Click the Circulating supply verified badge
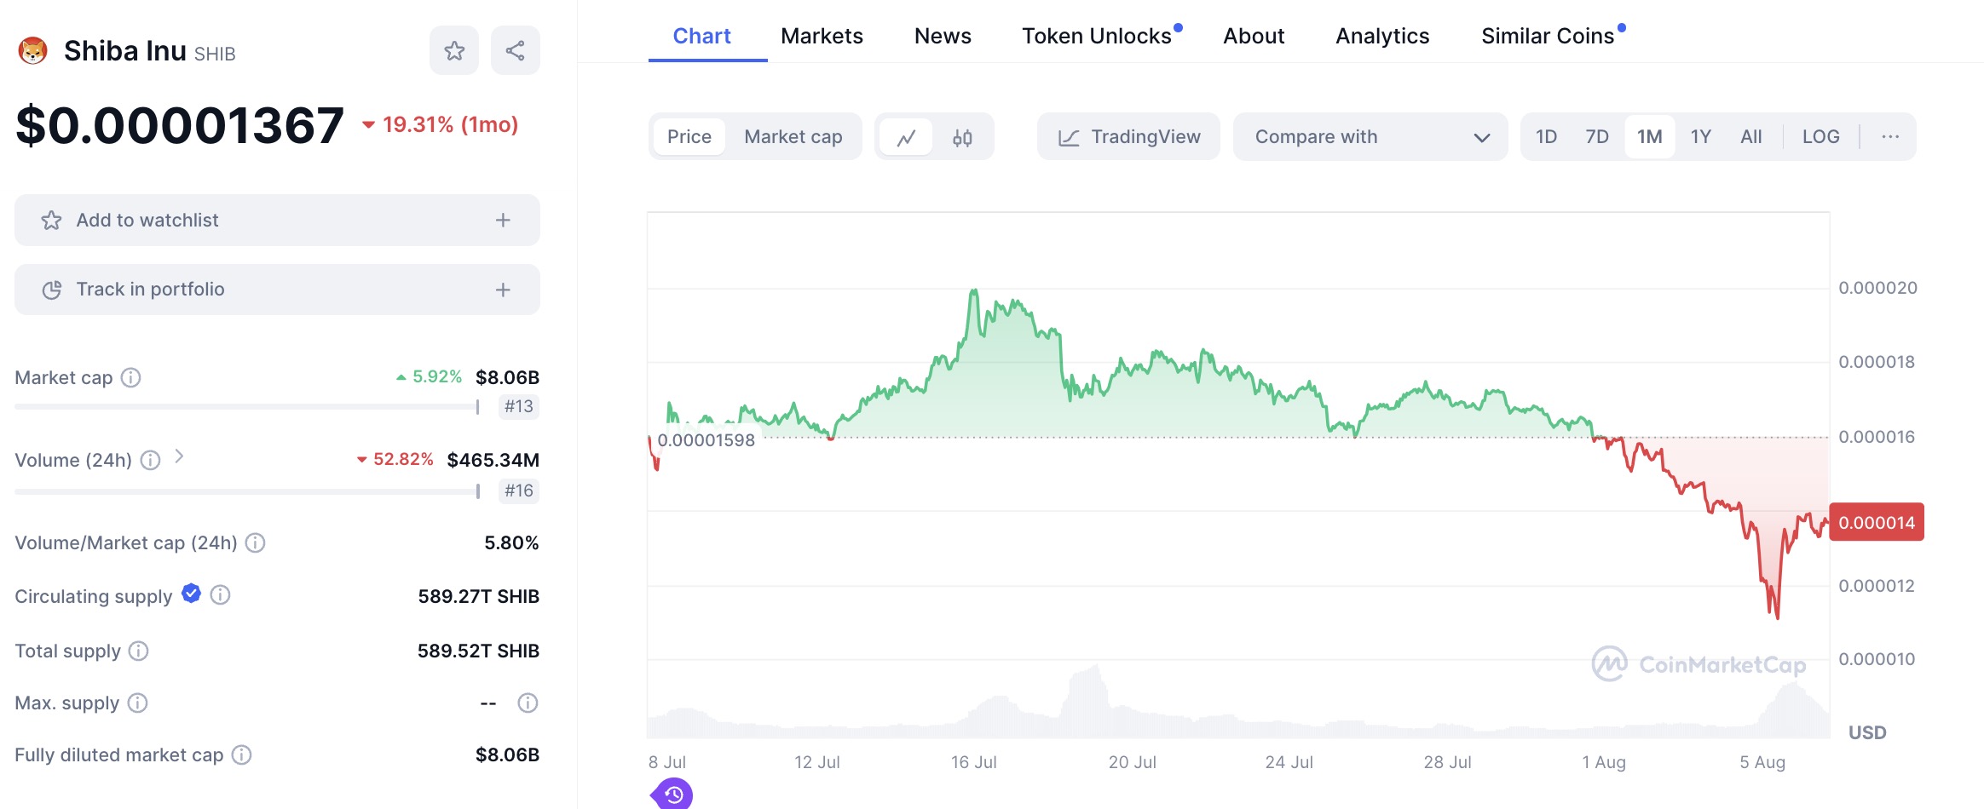 (191, 594)
